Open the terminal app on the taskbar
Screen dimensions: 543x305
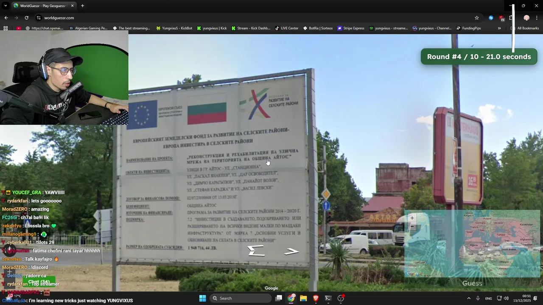328,298
